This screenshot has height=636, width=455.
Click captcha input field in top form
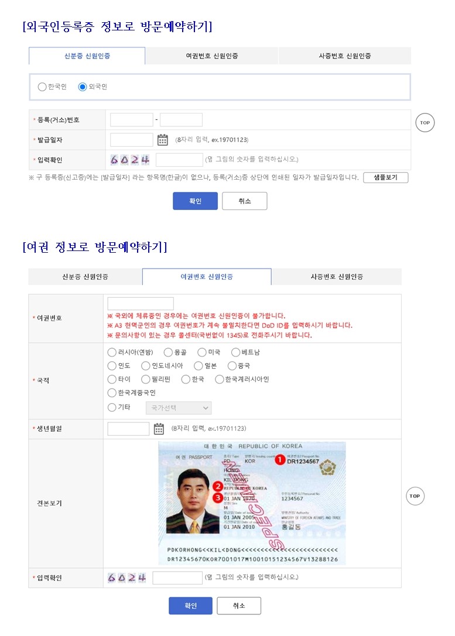[179, 160]
